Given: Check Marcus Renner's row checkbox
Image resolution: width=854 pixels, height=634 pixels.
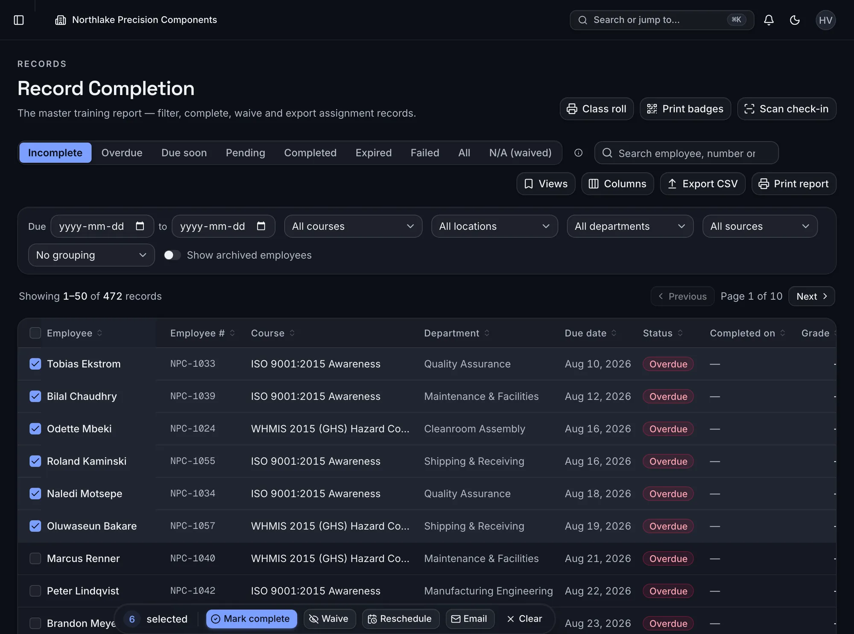Looking at the screenshot, I should click(35, 558).
